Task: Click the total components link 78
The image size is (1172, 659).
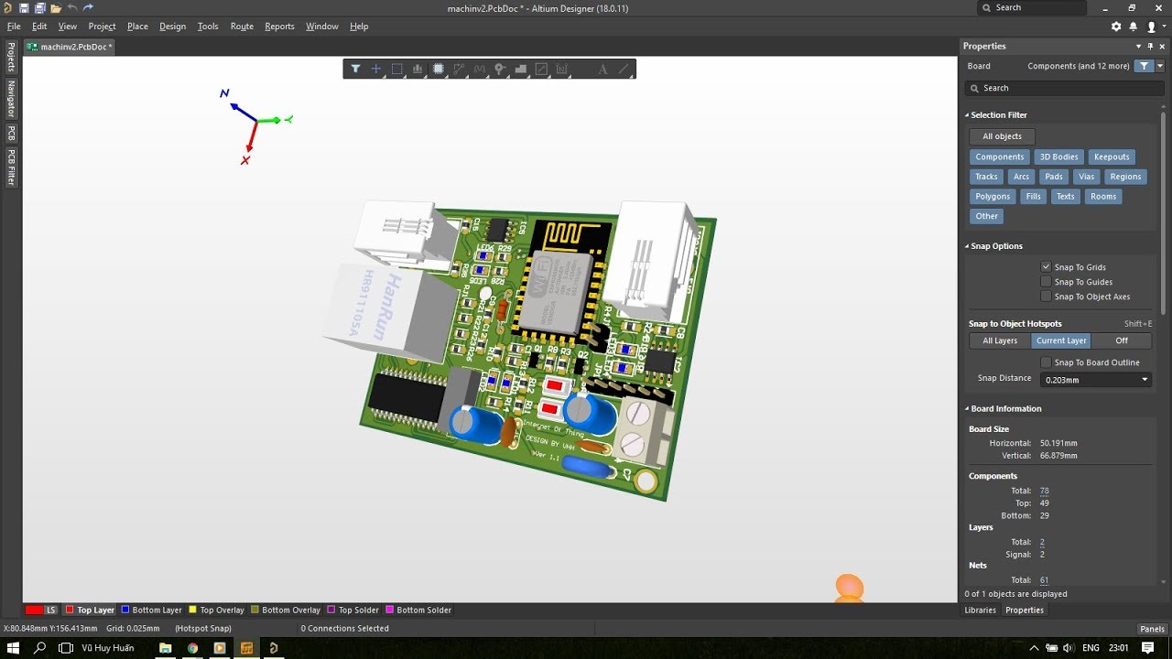Action: [1044, 492]
